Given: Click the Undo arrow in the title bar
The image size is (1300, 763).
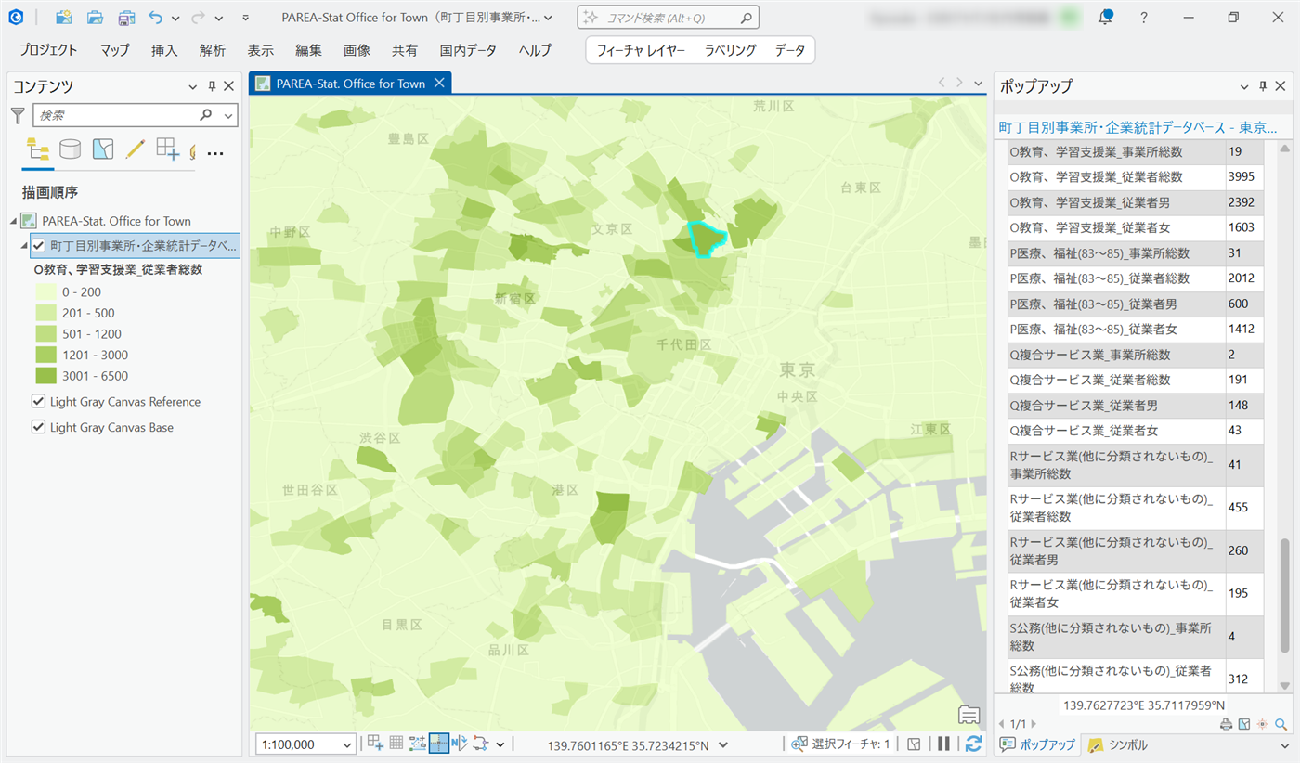Looking at the screenshot, I should (155, 18).
